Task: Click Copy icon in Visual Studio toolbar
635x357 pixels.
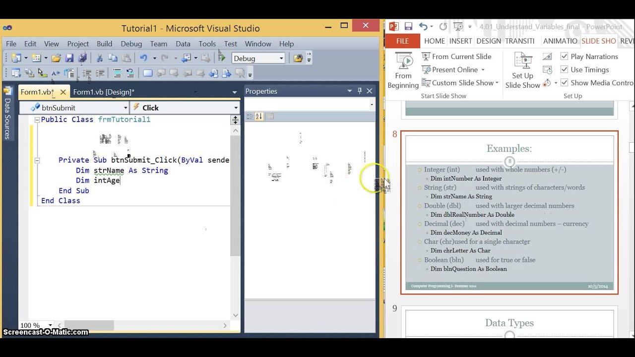Action: (113, 58)
